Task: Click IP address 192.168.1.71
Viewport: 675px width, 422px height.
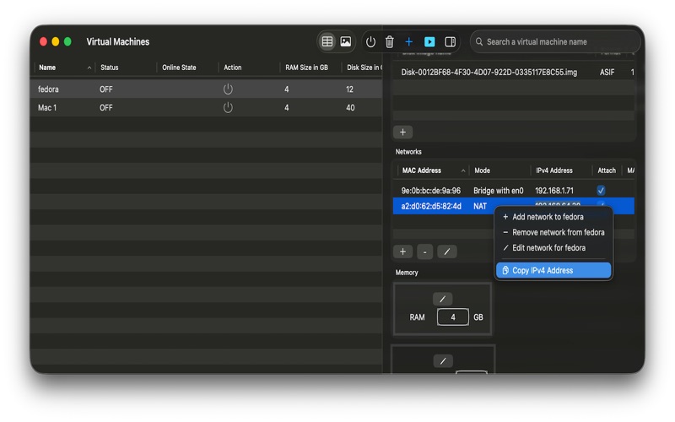Action: click(x=554, y=191)
